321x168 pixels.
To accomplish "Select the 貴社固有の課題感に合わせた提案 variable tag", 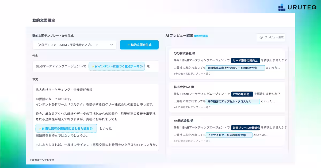I will tap(66, 128).
